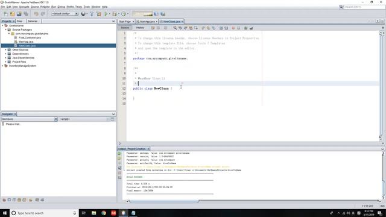This screenshot has height=217, width=386.
Task: Expand the InventoryManageSystem project node
Action: coord(2,66)
